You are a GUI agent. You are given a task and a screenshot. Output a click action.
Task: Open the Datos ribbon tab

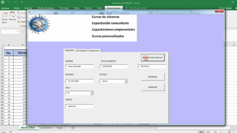point(77,8)
